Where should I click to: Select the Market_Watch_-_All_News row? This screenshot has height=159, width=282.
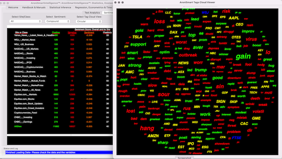point(60,90)
